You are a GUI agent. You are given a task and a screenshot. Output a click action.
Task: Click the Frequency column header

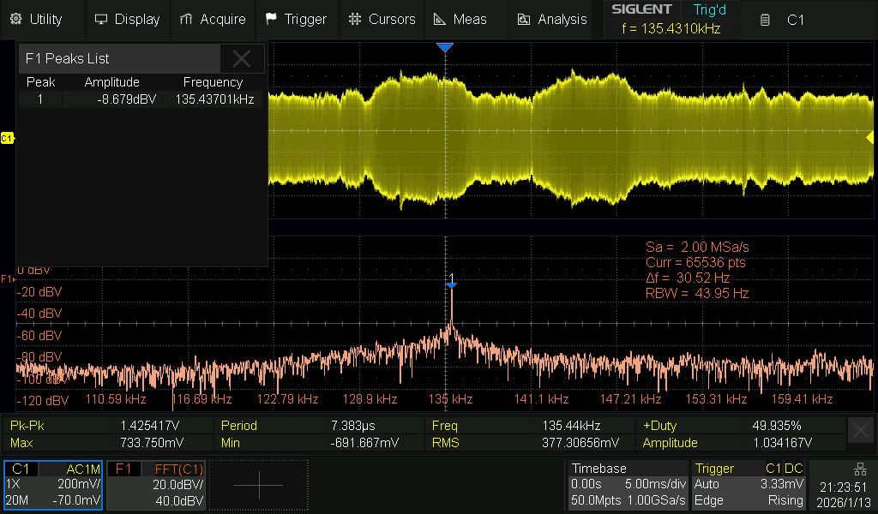(x=213, y=82)
